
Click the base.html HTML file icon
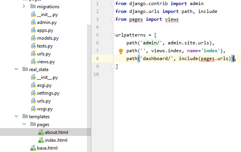[33, 148]
